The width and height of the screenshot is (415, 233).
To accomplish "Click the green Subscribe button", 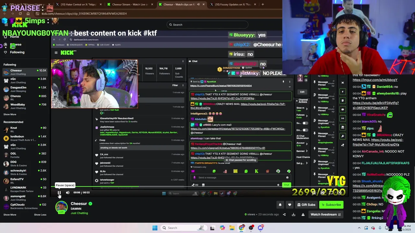I will (x=331, y=205).
